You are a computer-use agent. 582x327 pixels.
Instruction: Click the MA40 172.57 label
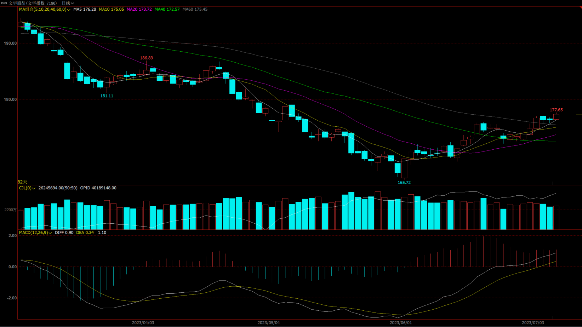[x=167, y=10]
